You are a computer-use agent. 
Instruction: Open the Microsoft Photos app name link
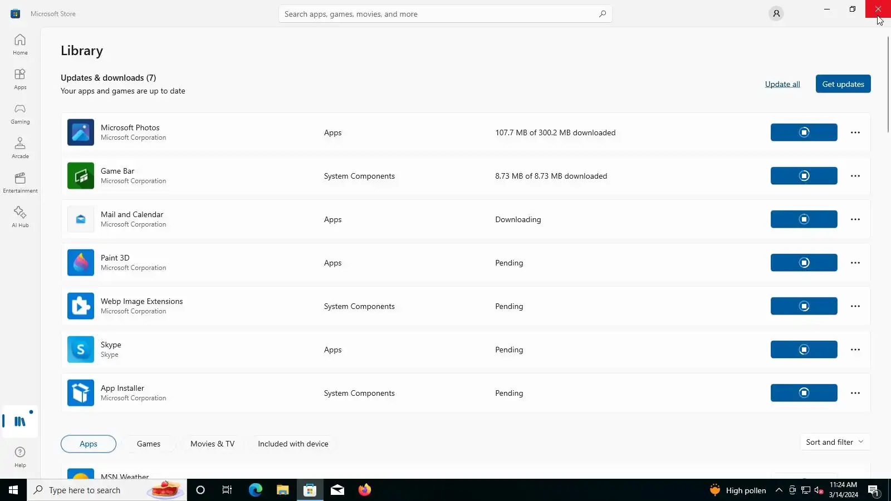pos(130,127)
